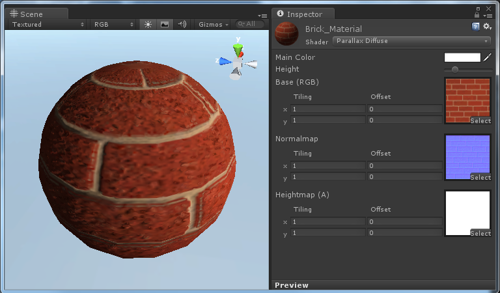This screenshot has width=500, height=293.
Task: Click Heightmap (A) Tiling x field
Action: click(328, 221)
